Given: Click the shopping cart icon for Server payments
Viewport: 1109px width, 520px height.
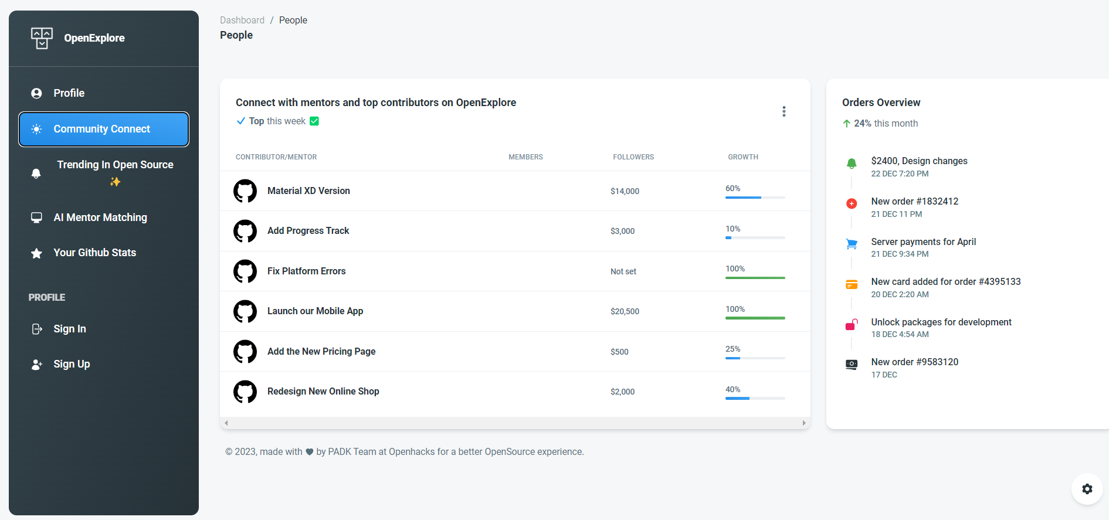Looking at the screenshot, I should [852, 244].
